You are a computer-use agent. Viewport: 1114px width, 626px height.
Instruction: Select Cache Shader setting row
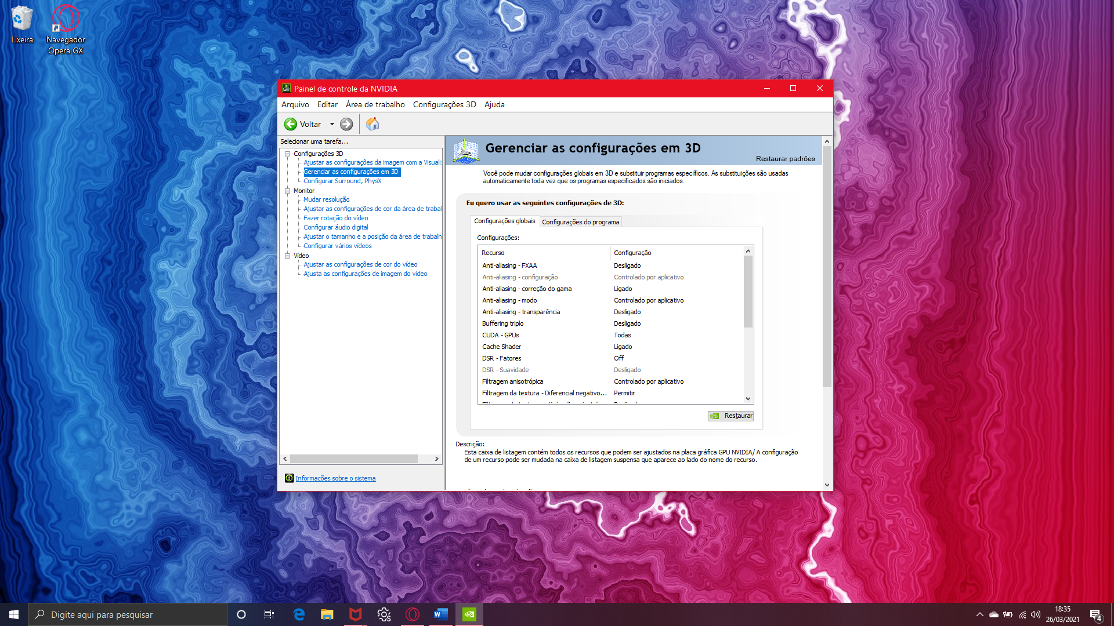click(611, 347)
